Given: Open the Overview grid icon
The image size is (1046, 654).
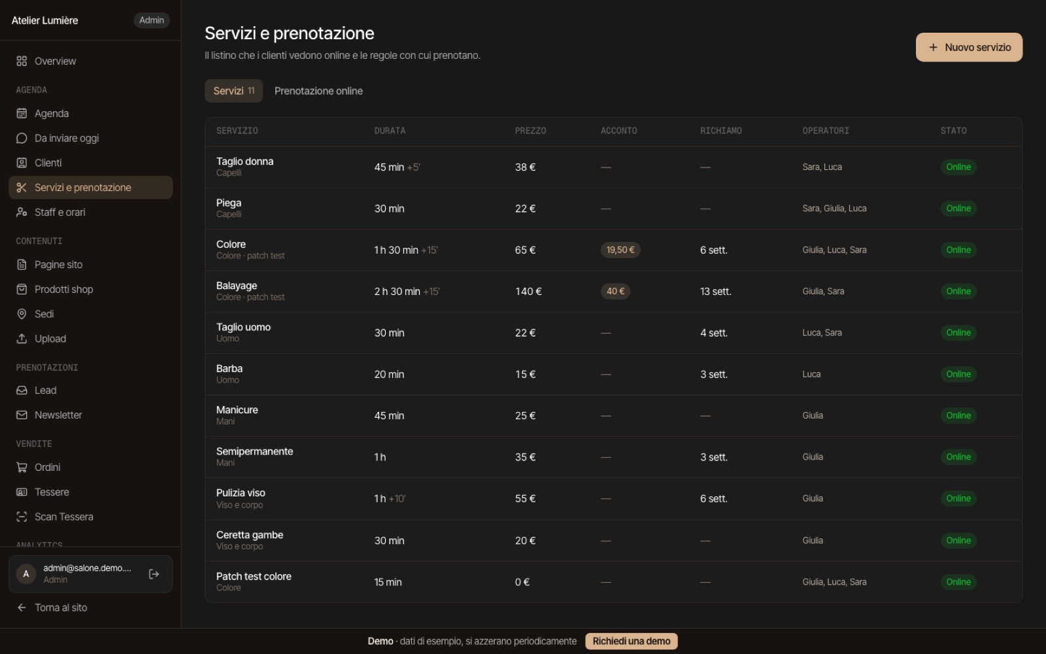Looking at the screenshot, I should coord(22,61).
